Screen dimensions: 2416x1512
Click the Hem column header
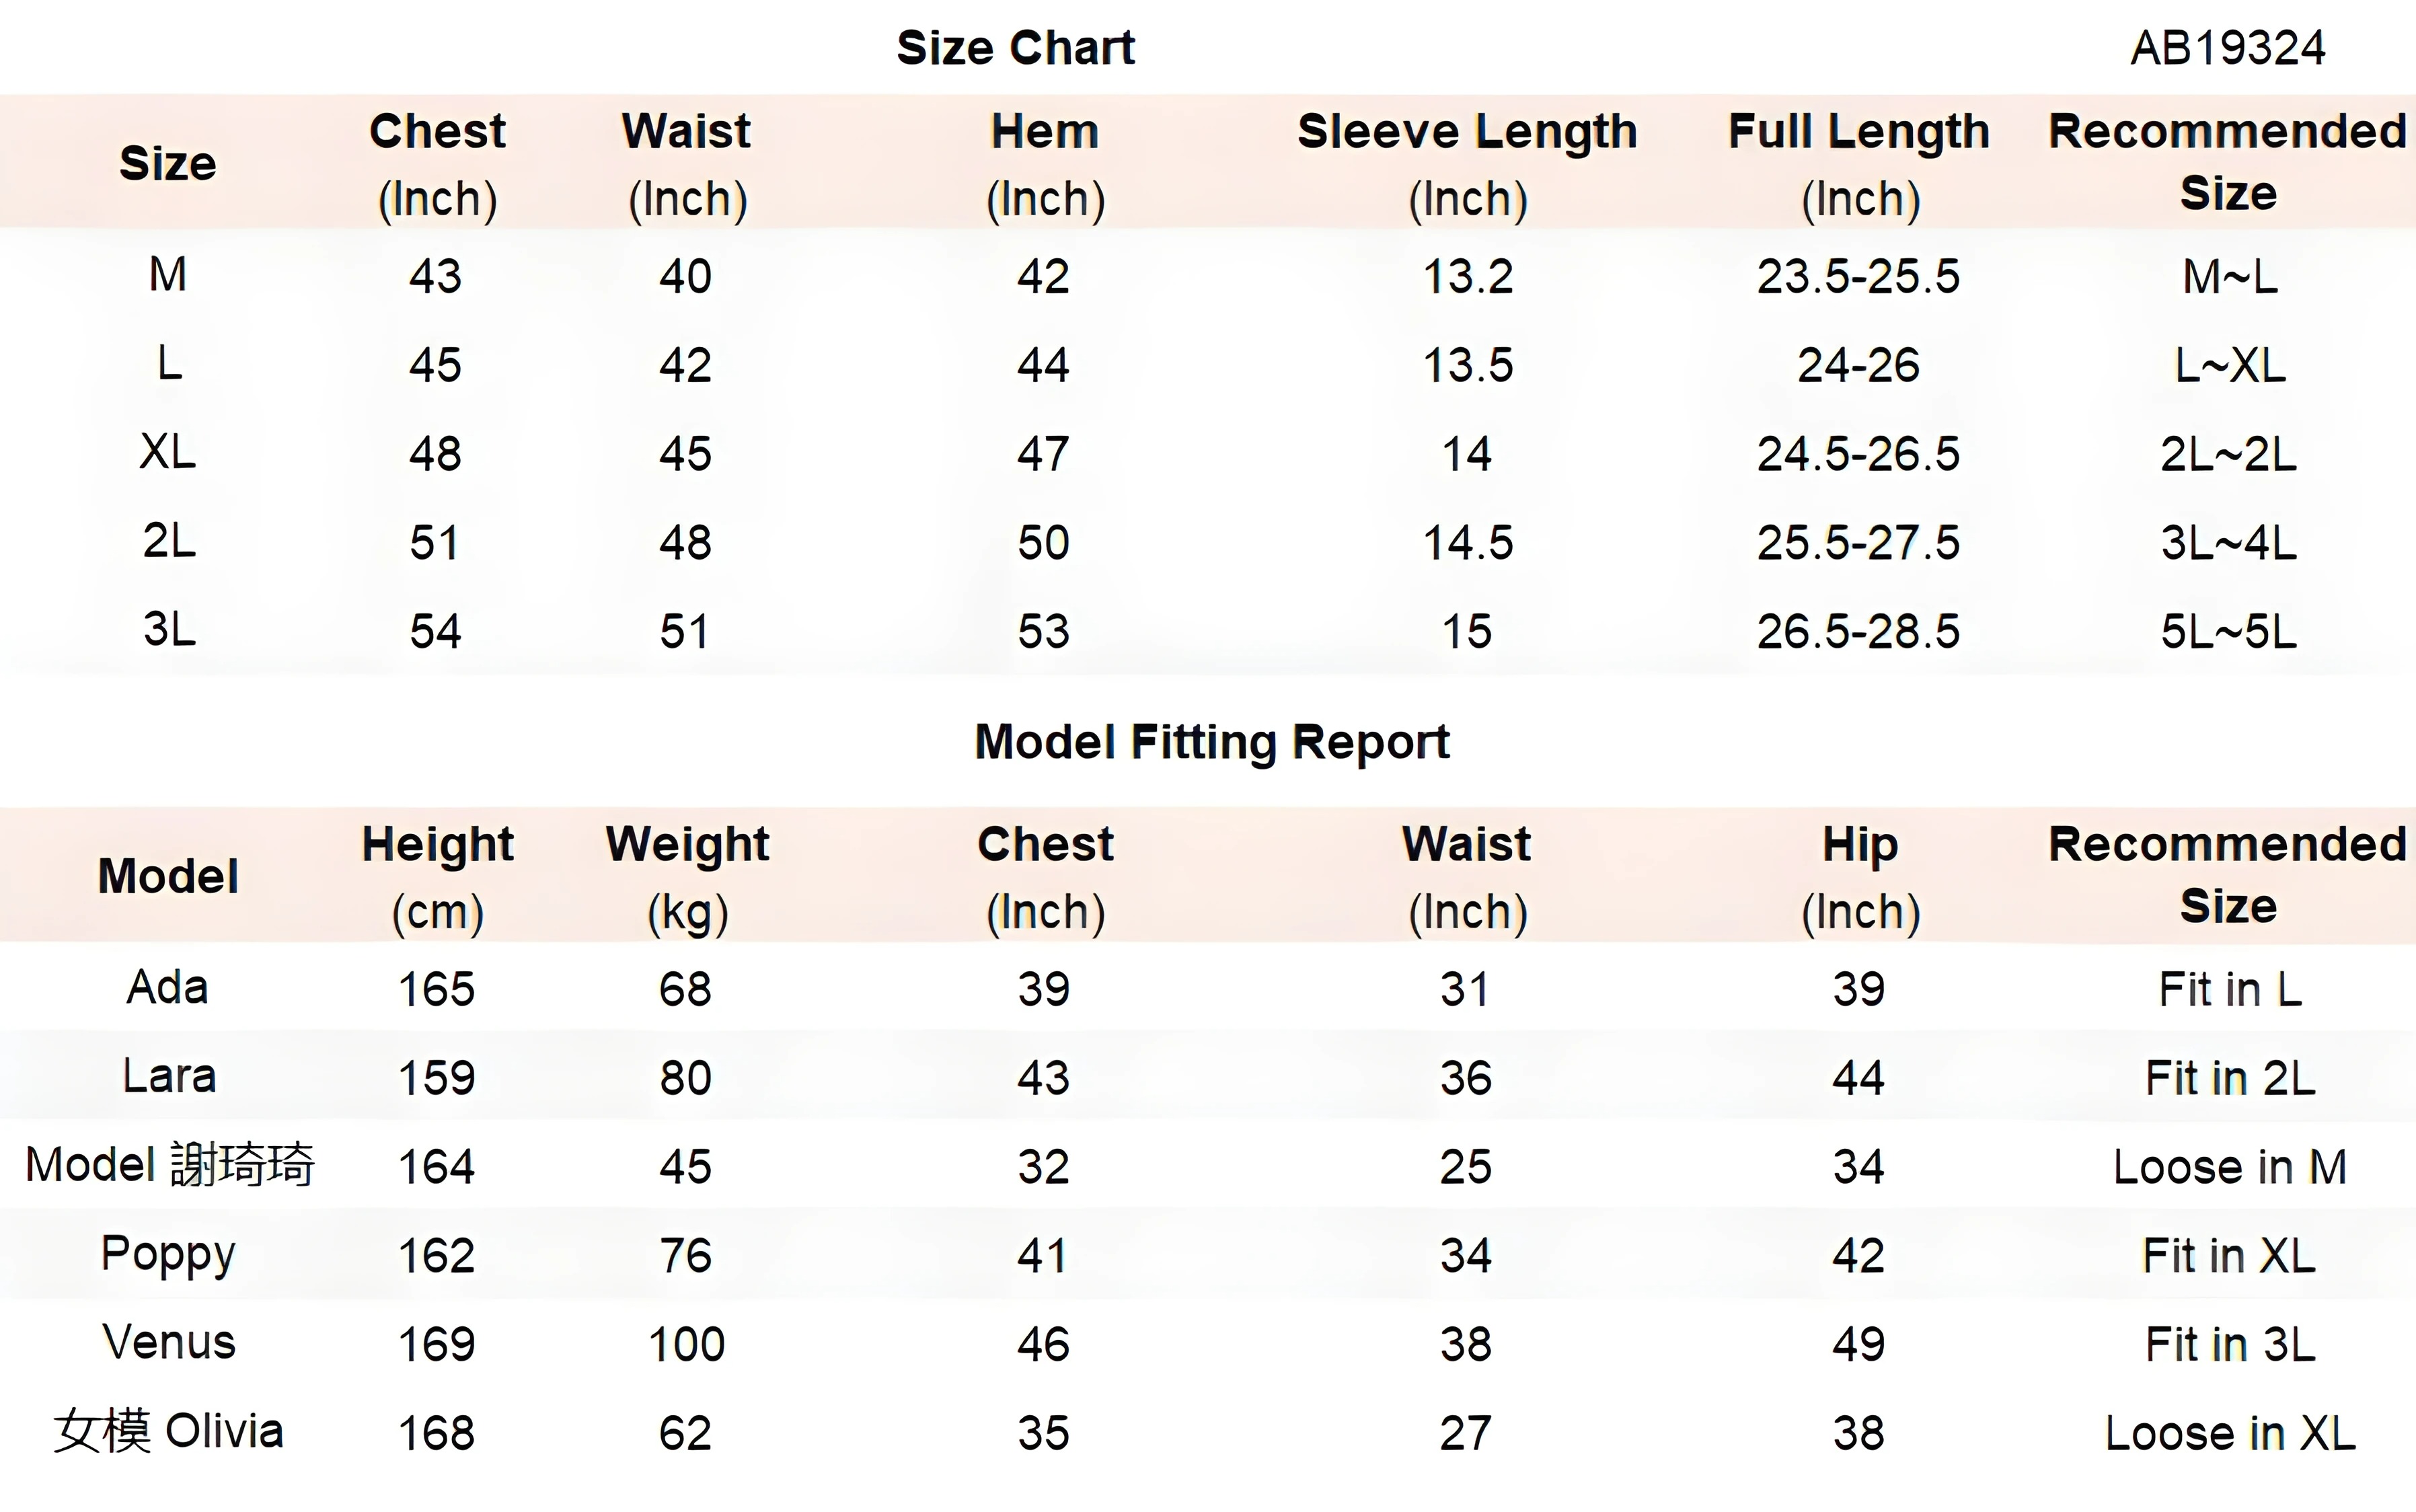click(x=1045, y=163)
